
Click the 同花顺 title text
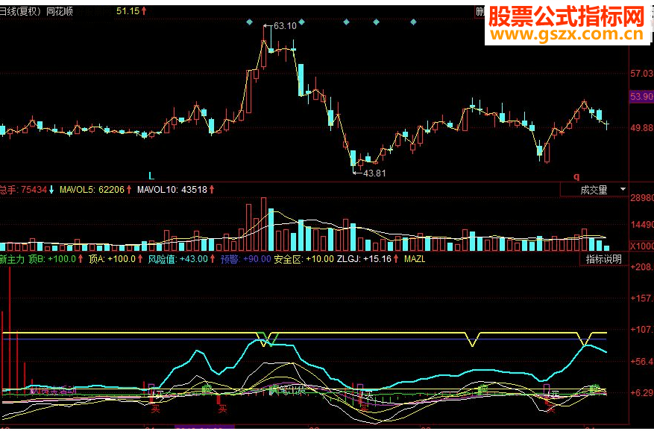59,11
